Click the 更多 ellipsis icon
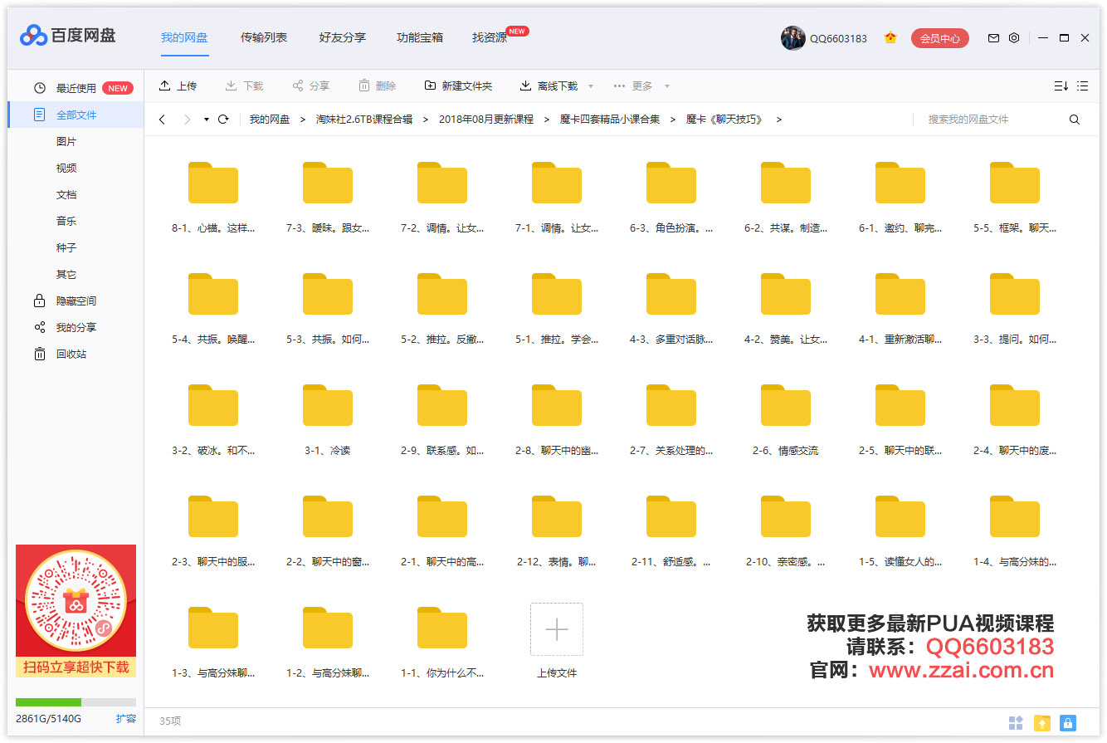Screen dimensions: 1107x743 619,86
